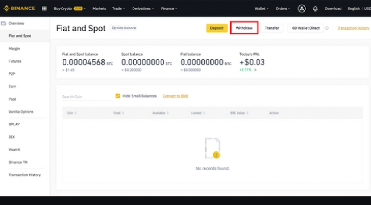Open Earn in the sidebar

click(x=12, y=86)
